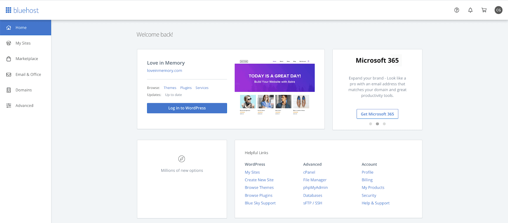This screenshot has width=508, height=223.
Task: Click the Domains building icon
Action: (9, 90)
